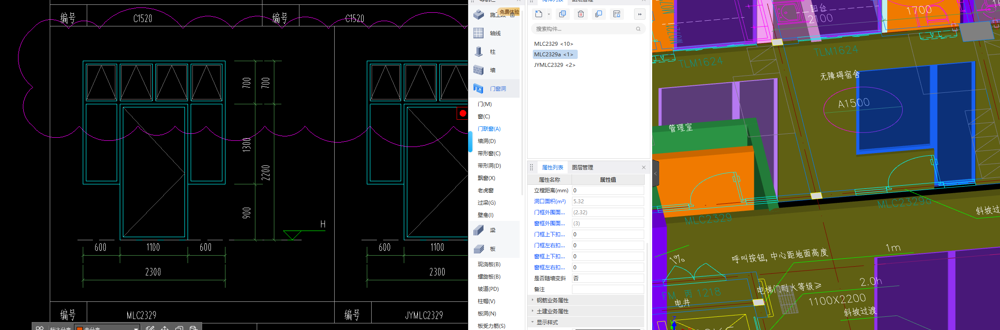The image size is (1000, 330).
Task: Close the properties panel
Action: (x=644, y=168)
